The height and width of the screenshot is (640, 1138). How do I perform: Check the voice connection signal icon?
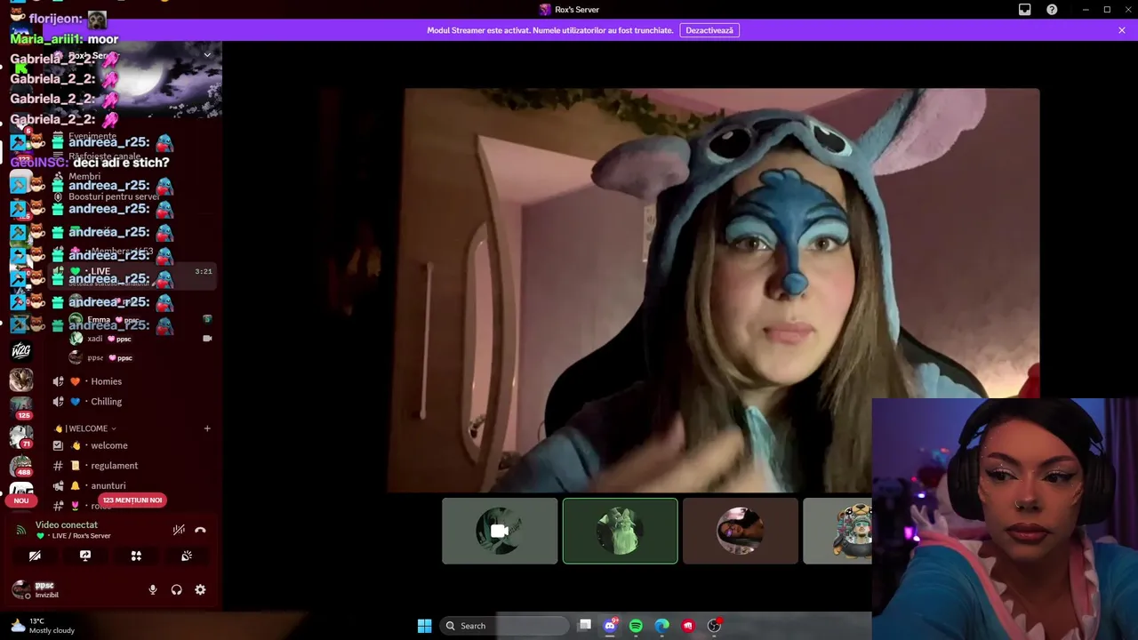coord(21,530)
